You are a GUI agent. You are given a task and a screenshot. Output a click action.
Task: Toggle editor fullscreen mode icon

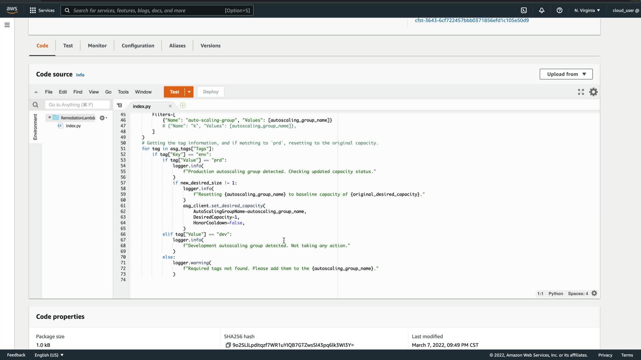coord(581,92)
